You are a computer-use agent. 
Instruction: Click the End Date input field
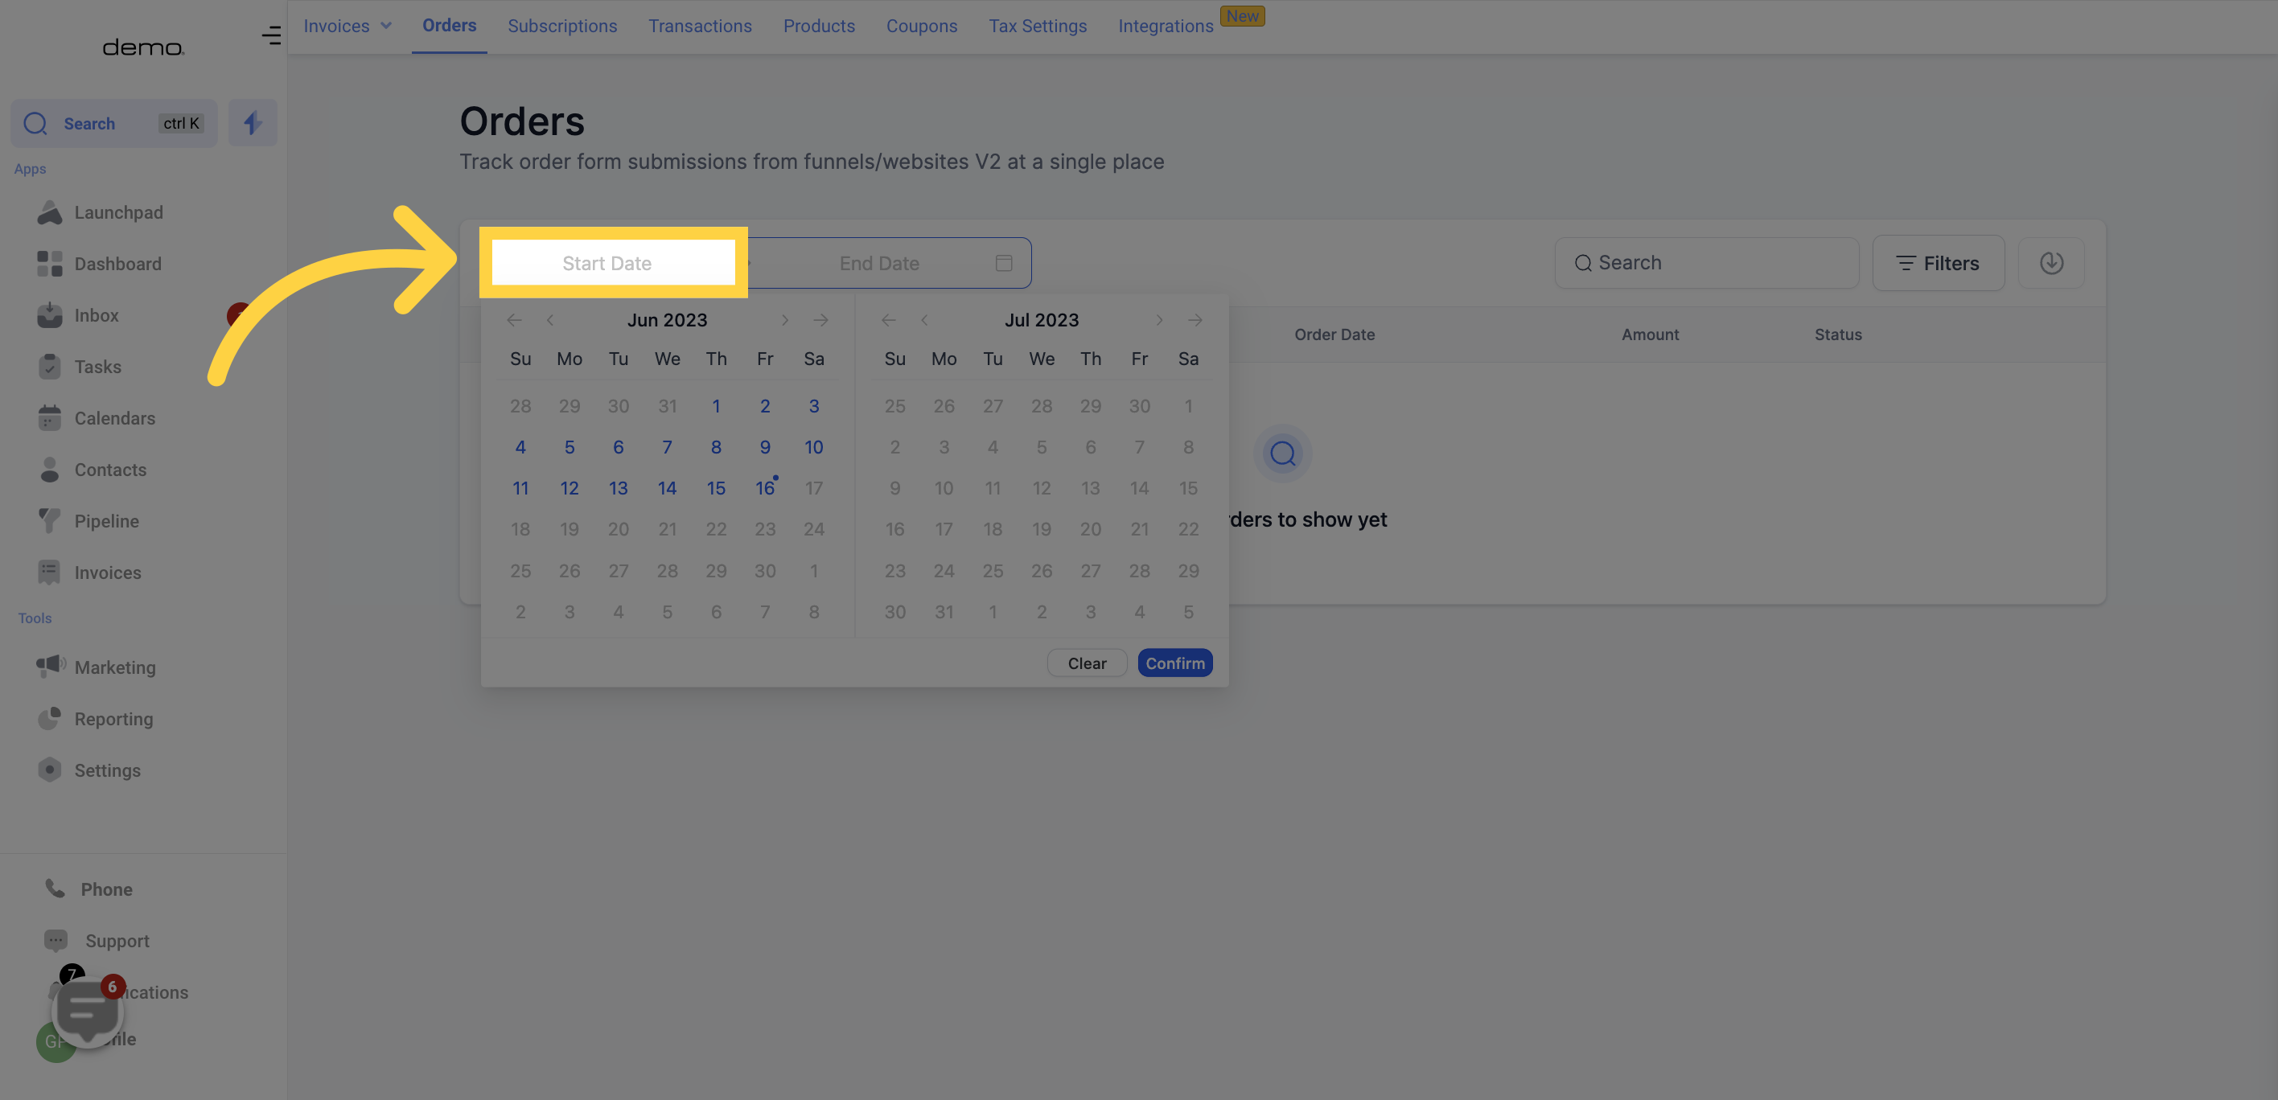[x=879, y=263]
